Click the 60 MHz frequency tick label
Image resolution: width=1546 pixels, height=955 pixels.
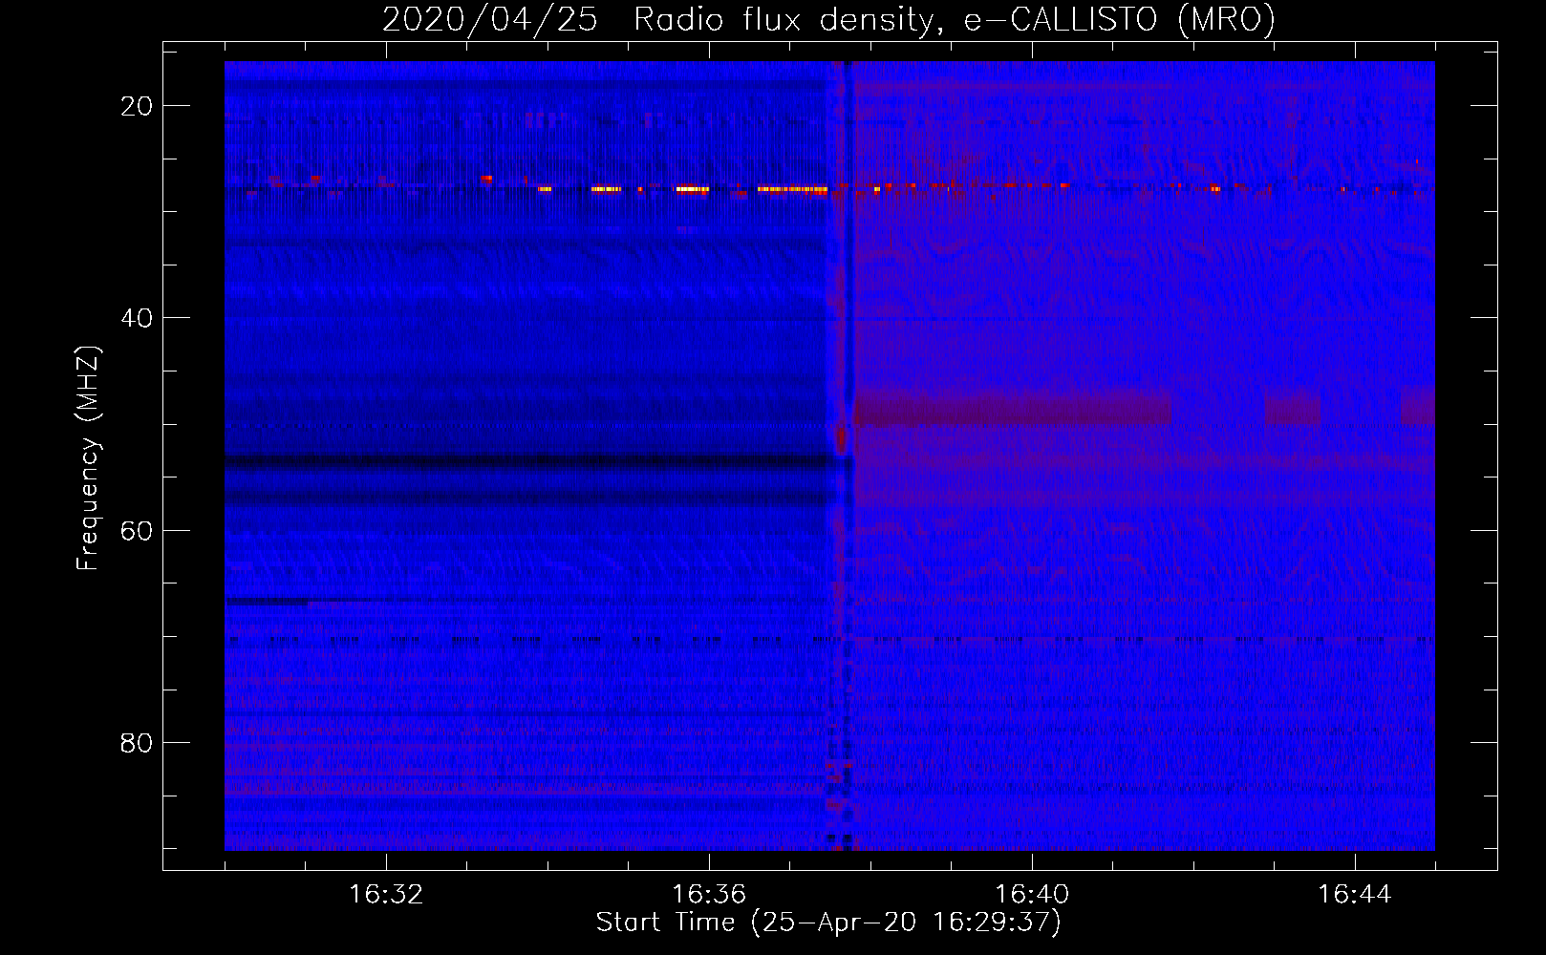pyautogui.click(x=137, y=530)
